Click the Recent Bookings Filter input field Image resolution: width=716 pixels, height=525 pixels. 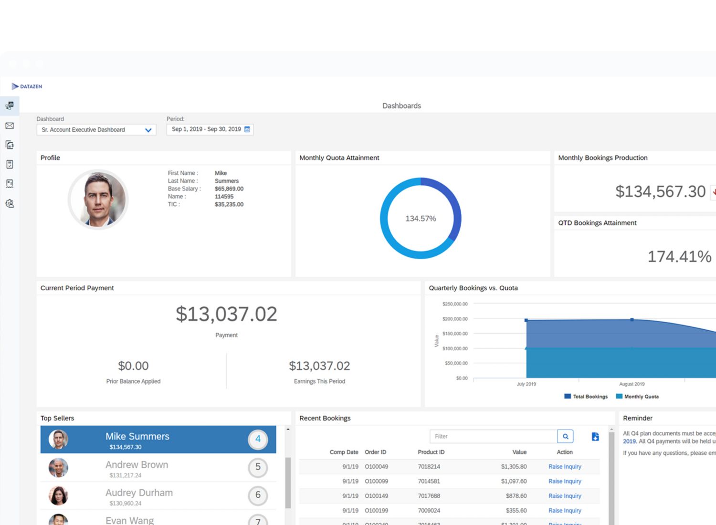pos(493,436)
